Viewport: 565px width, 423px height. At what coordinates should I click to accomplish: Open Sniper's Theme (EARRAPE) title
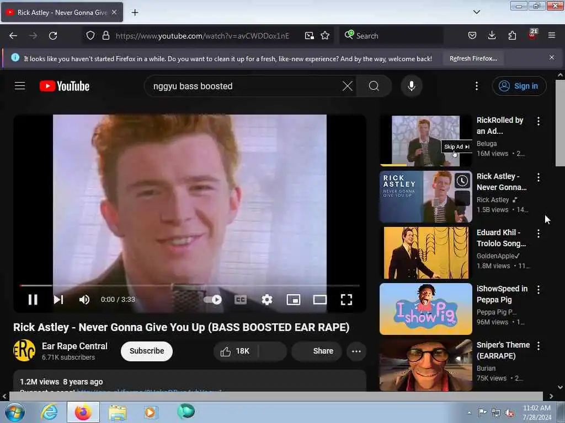[x=503, y=350]
